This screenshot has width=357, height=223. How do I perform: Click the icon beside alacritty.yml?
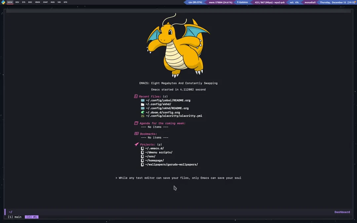click(142, 116)
